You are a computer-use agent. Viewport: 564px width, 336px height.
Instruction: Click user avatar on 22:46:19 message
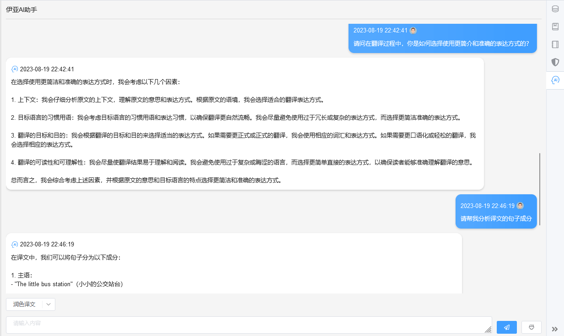[520, 206]
